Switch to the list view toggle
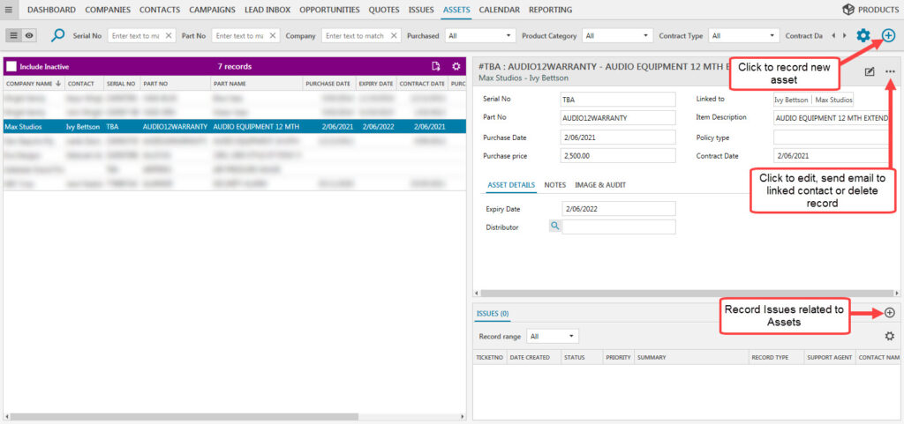The height and width of the screenshot is (424, 904). tap(14, 36)
